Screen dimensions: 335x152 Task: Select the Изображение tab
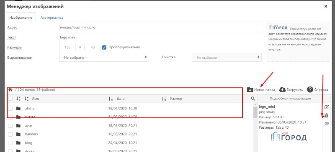click(21, 17)
